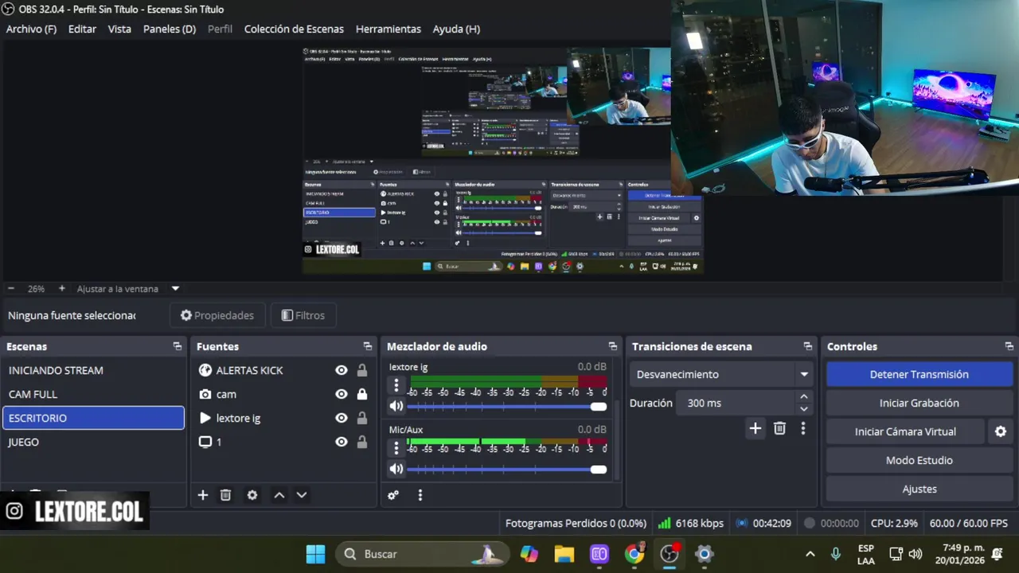The width and height of the screenshot is (1019, 573).
Task: Add a transition with plus icon
Action: 755,428
